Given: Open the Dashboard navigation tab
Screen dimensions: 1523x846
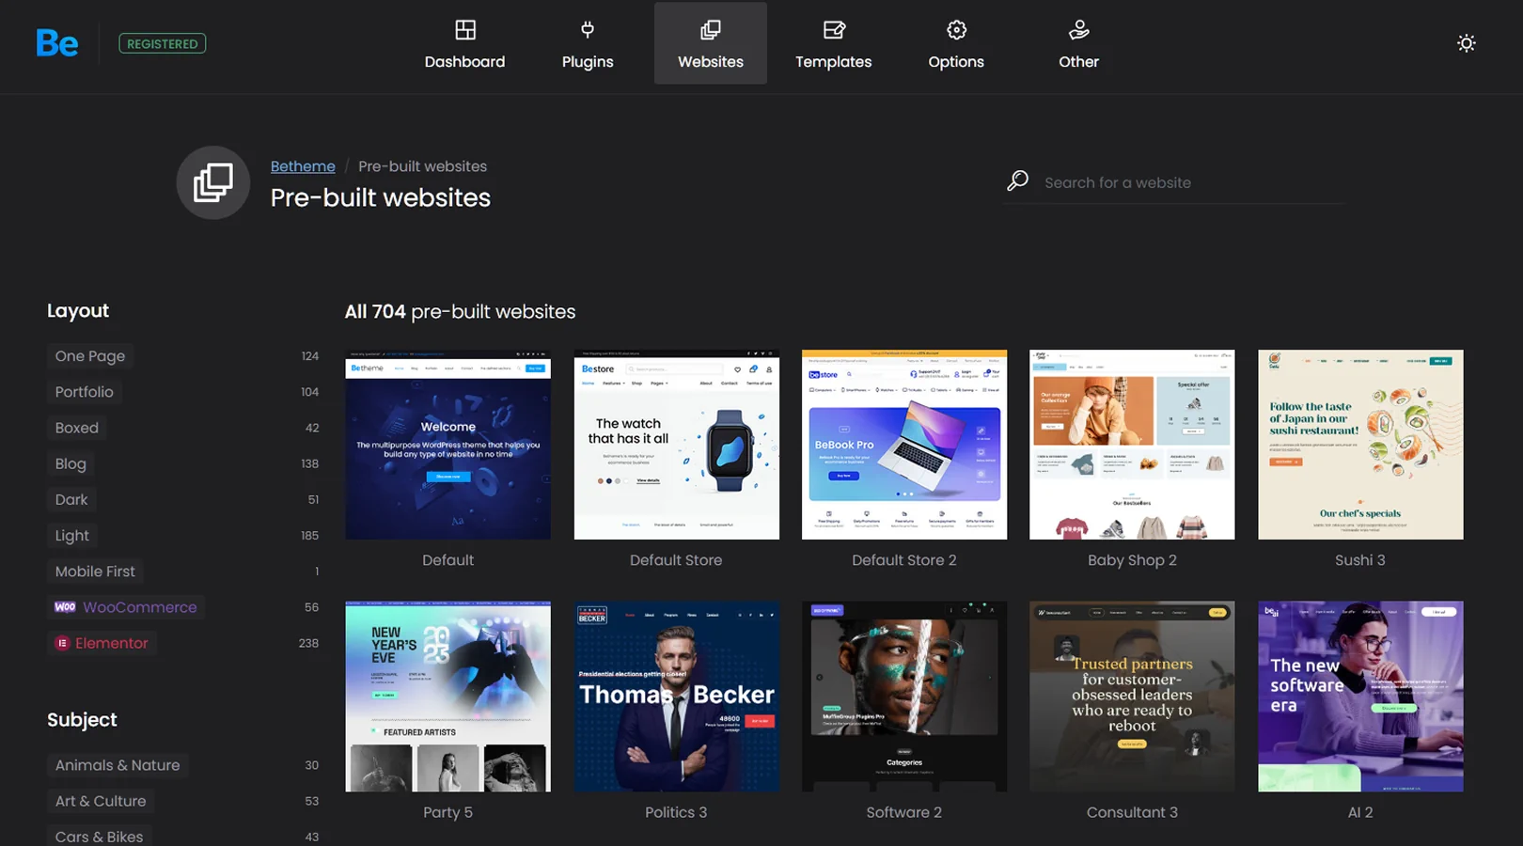Looking at the screenshot, I should click(x=464, y=44).
